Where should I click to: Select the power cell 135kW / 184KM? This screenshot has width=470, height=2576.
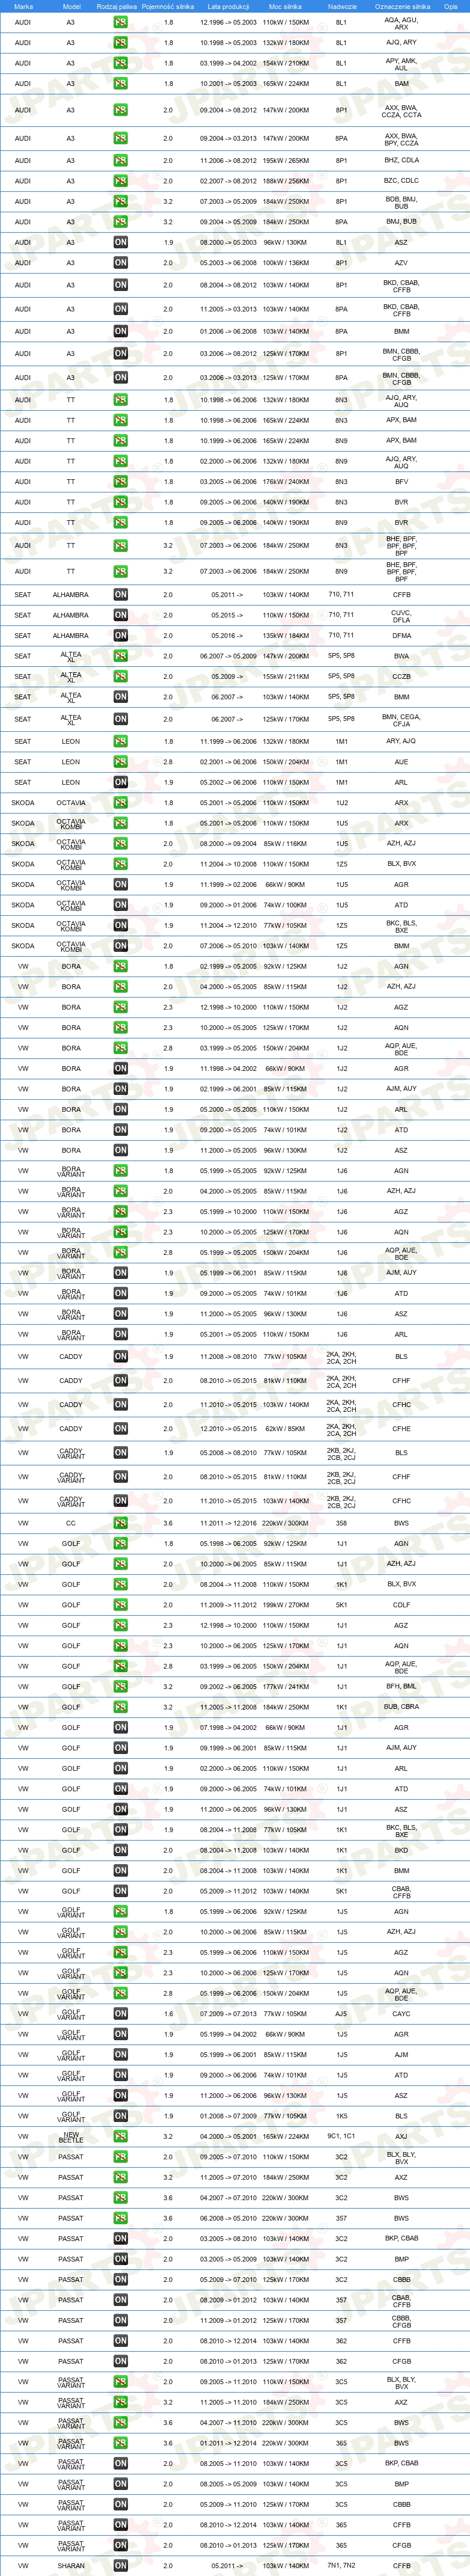tap(285, 636)
